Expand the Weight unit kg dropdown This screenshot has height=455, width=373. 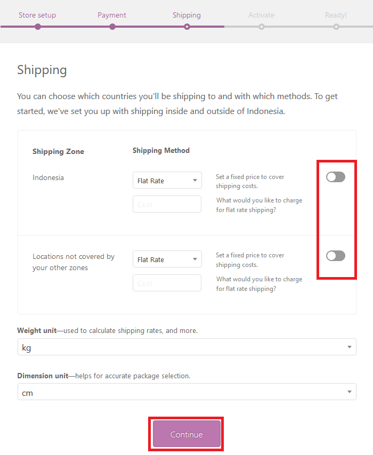[x=186, y=347]
